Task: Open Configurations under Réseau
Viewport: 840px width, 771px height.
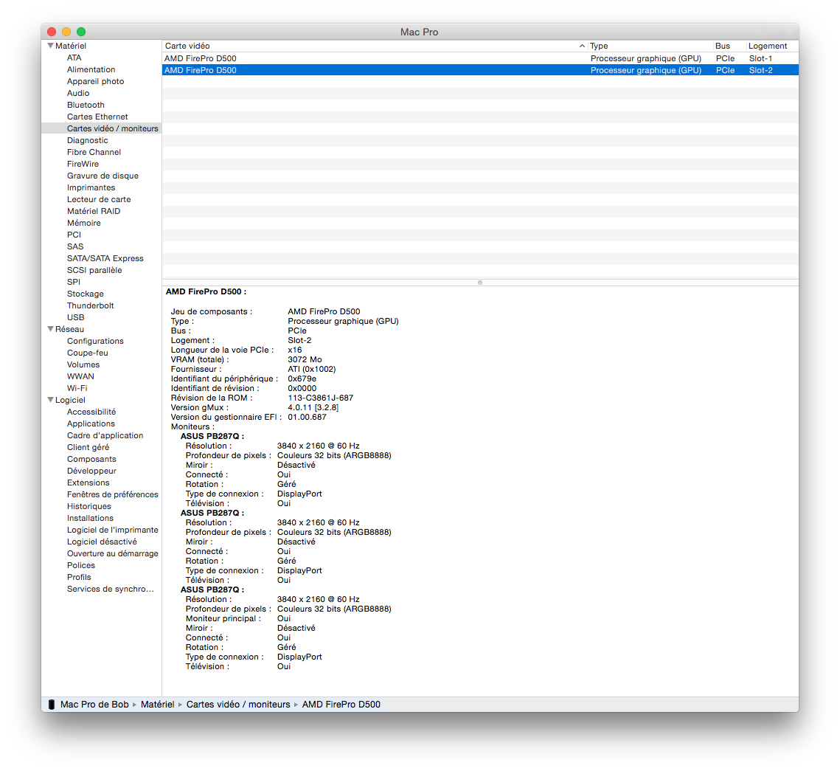Action: coord(95,341)
